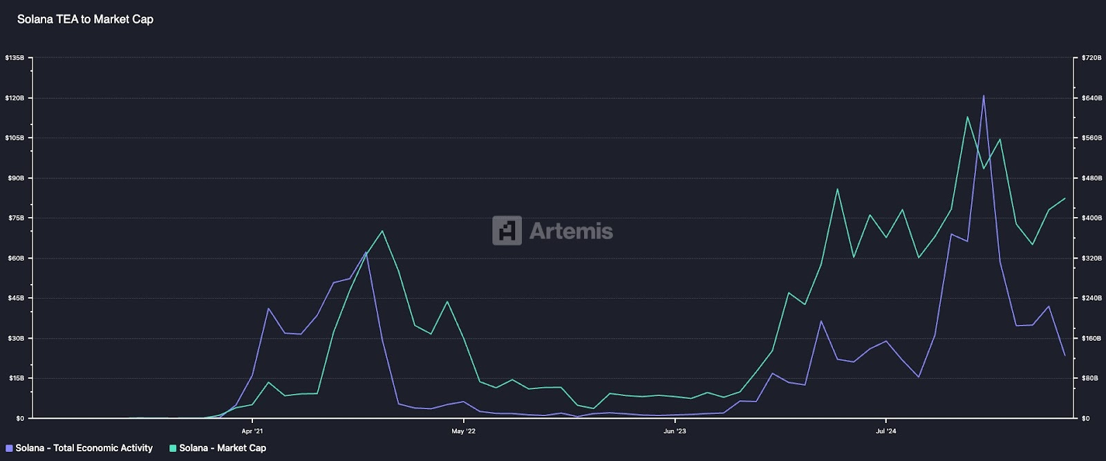This screenshot has height=461, width=1106.
Task: Click the $15B left axis label
Action: (x=16, y=379)
